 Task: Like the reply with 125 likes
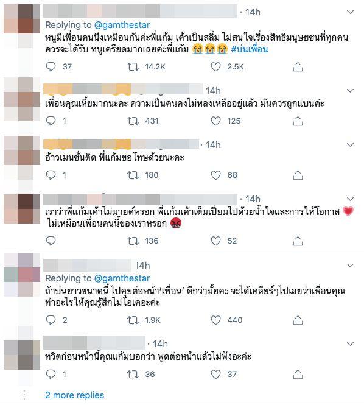point(215,121)
